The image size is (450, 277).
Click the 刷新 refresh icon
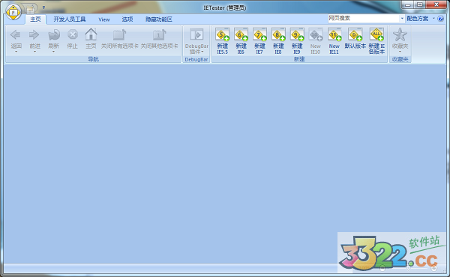click(54, 35)
